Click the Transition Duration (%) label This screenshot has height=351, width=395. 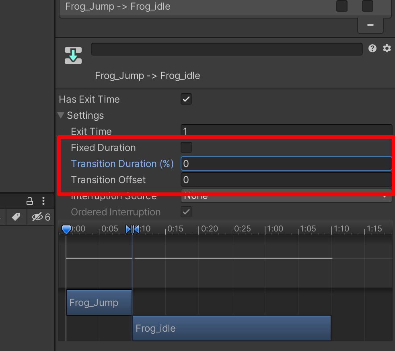122,164
